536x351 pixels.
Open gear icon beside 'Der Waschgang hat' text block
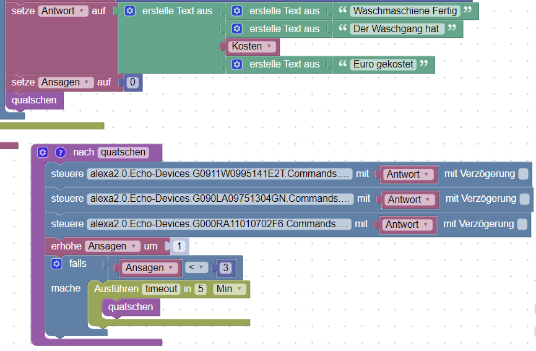click(237, 28)
